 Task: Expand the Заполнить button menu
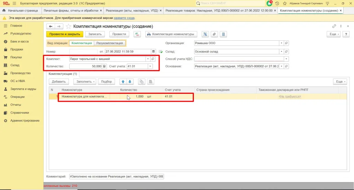tap(85, 82)
